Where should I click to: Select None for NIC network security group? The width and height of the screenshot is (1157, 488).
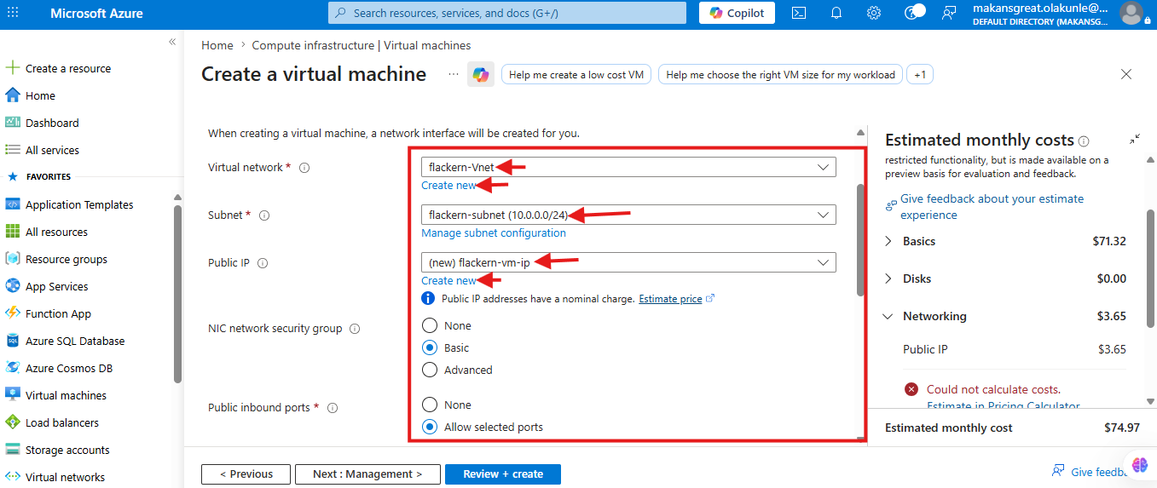(430, 325)
